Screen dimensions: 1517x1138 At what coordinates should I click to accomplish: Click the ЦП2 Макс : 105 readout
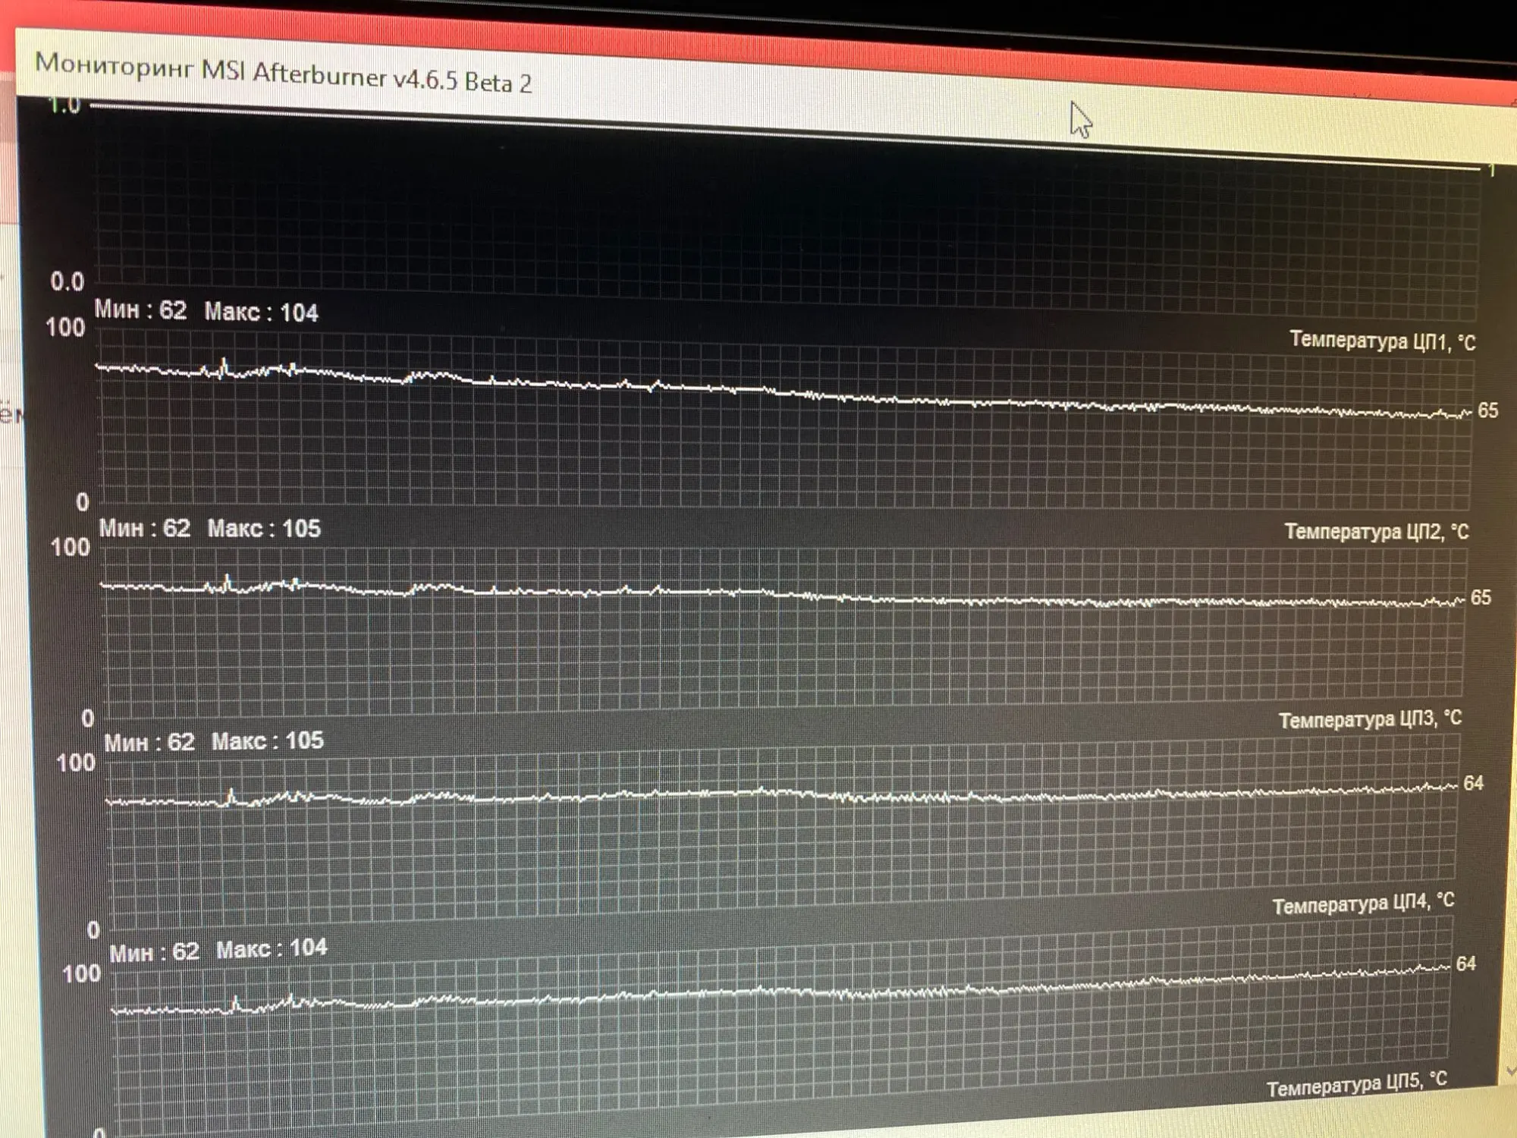[264, 528]
